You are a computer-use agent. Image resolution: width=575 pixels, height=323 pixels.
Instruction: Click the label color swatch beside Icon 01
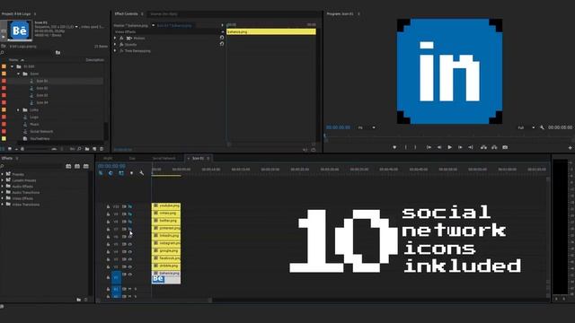click(4, 81)
